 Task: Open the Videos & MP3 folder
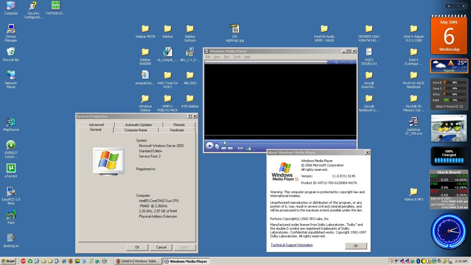(x=414, y=194)
